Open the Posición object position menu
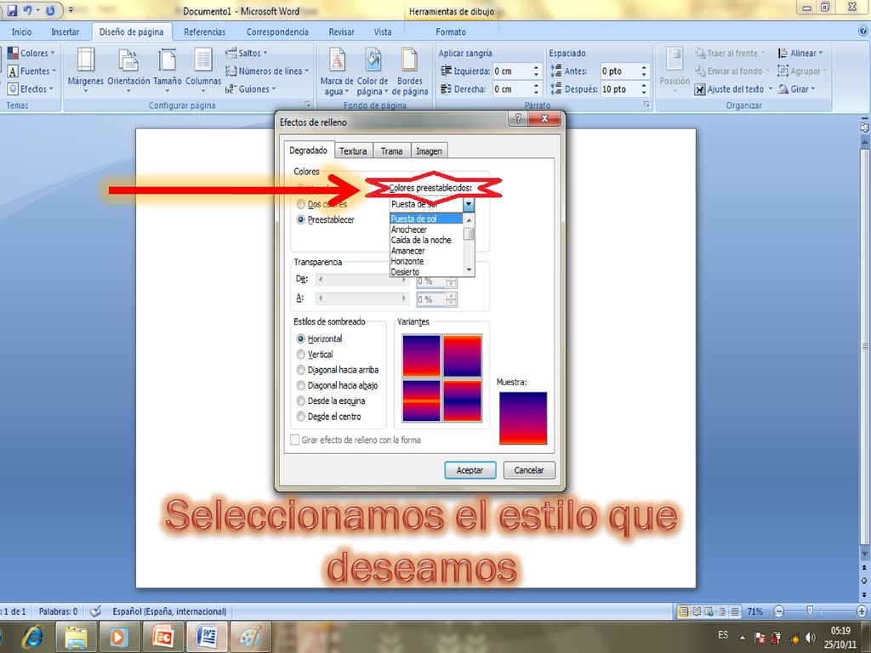 675,71
